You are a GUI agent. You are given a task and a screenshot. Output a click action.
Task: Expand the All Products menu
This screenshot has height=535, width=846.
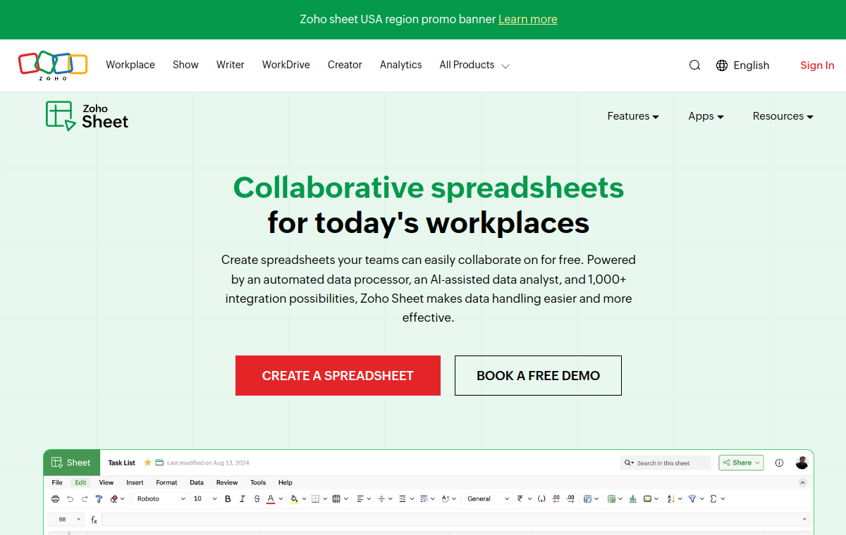[x=474, y=65]
